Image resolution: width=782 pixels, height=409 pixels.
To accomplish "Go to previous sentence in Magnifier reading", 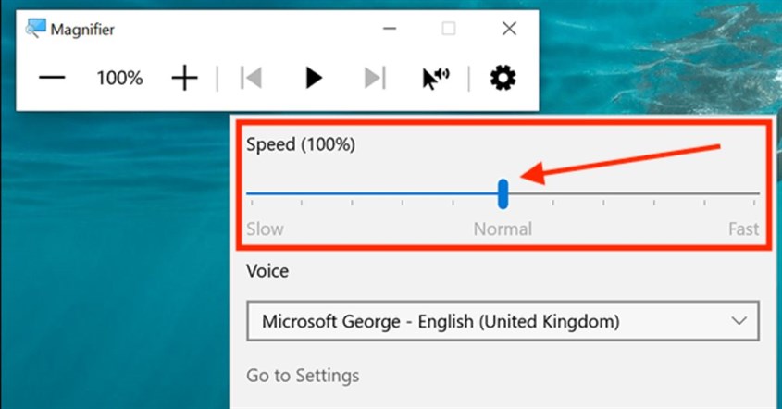I will pos(251,78).
